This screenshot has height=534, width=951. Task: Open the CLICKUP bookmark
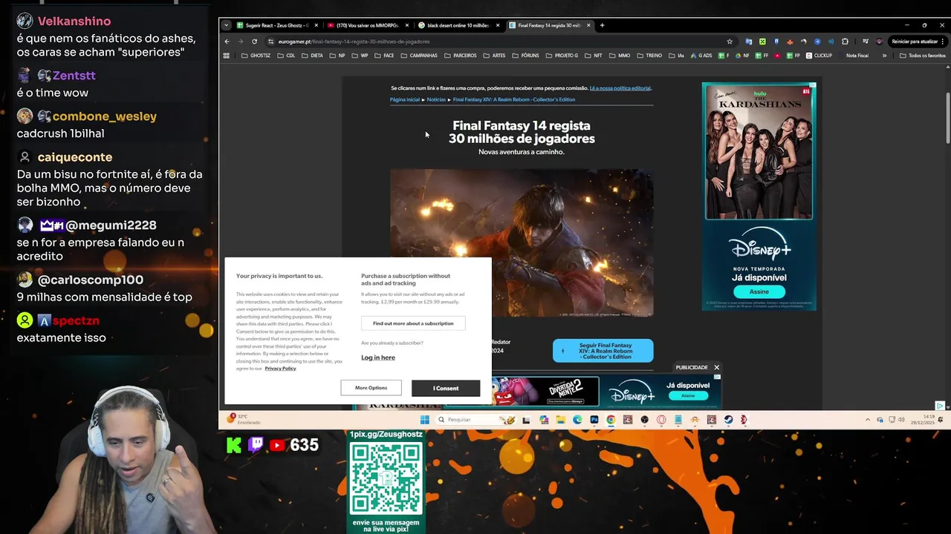pos(819,56)
